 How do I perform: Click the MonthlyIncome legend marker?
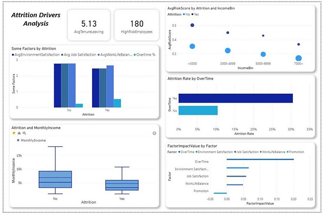[x=18, y=141]
